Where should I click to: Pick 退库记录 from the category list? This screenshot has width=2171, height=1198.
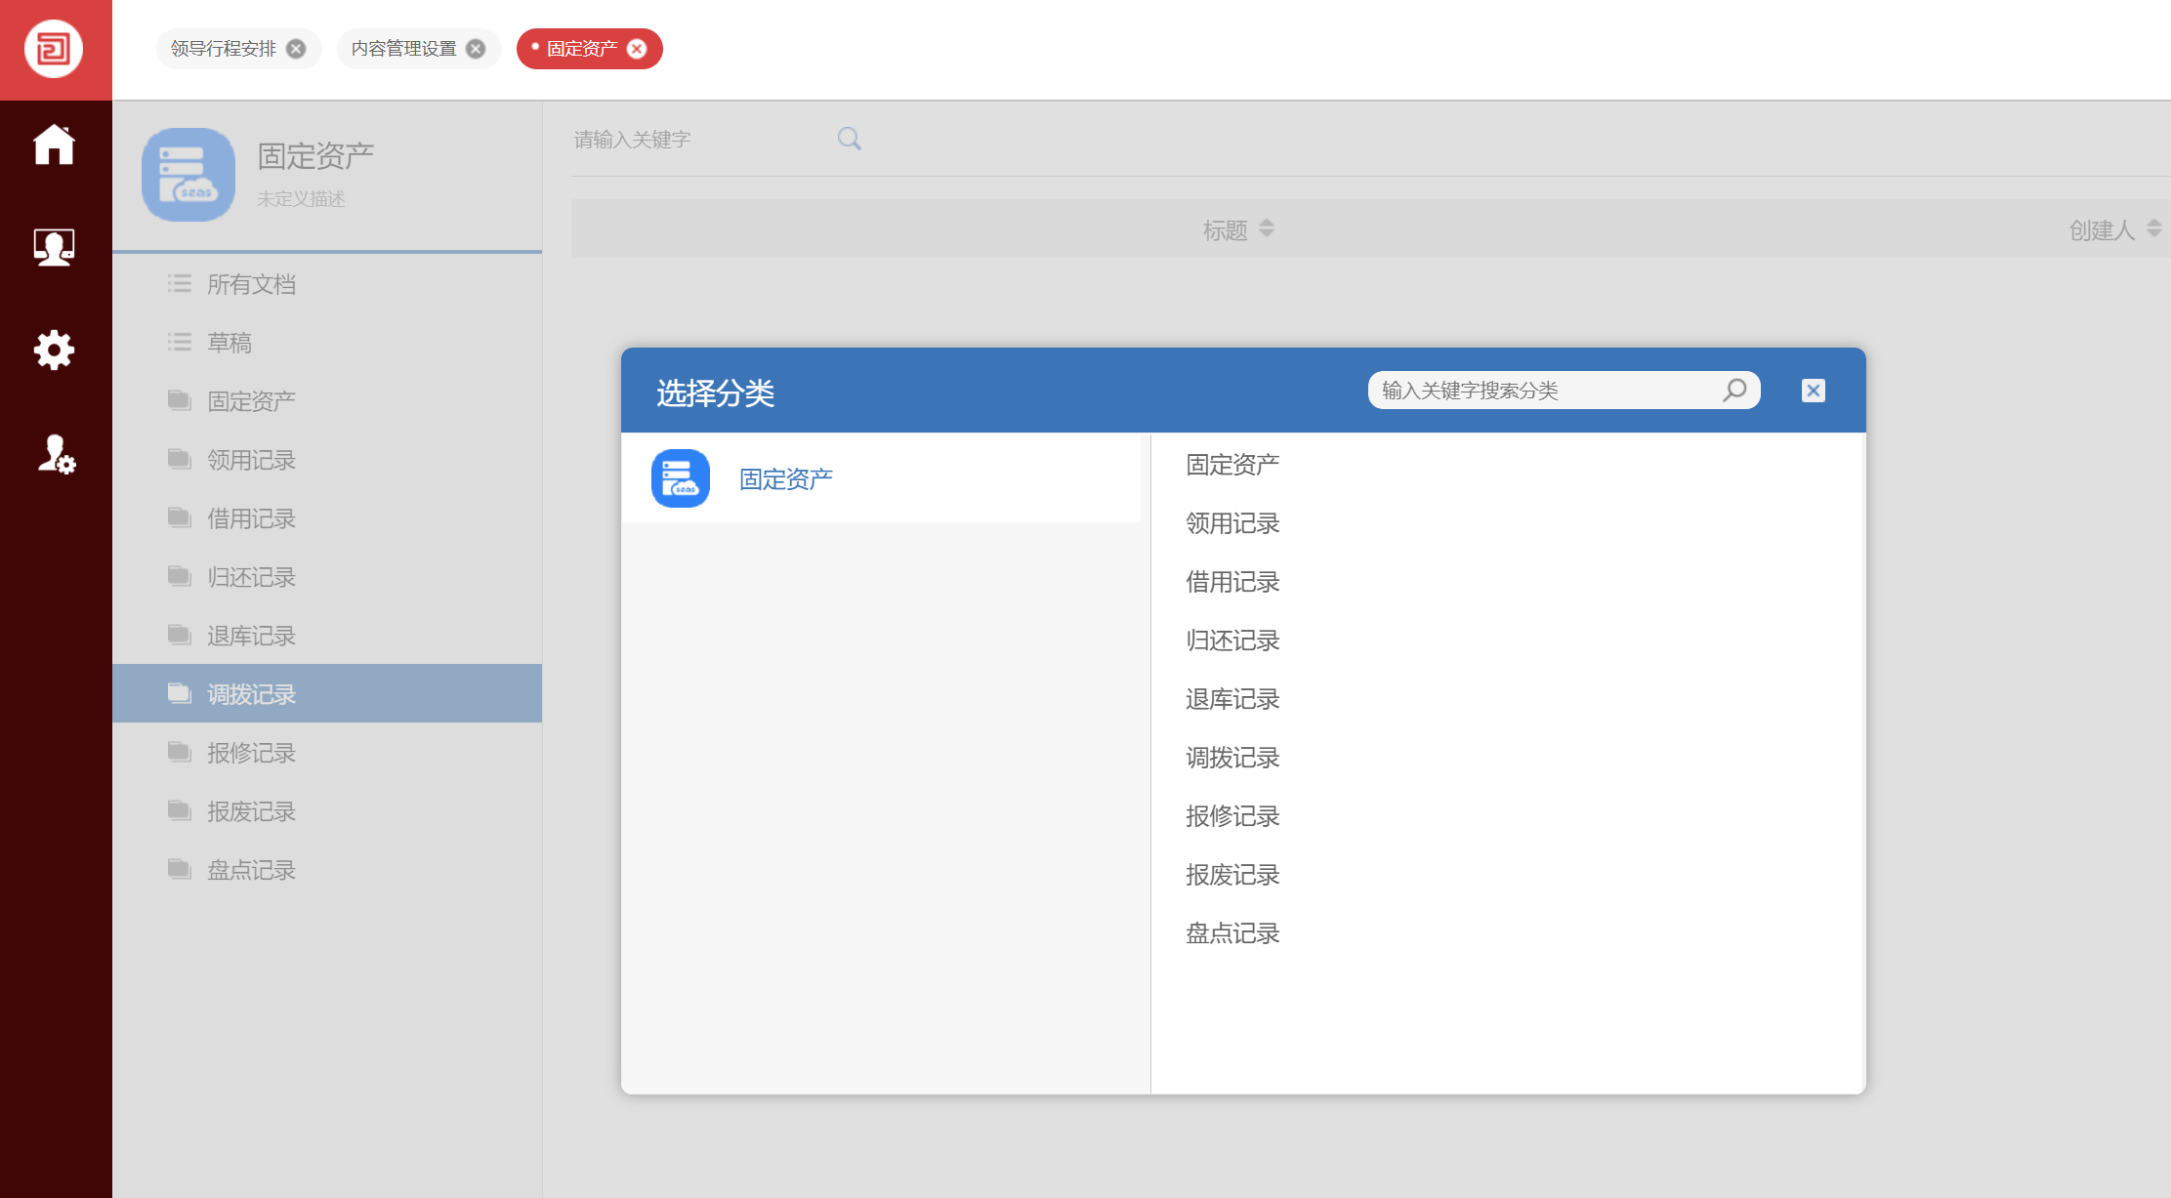tap(1232, 699)
